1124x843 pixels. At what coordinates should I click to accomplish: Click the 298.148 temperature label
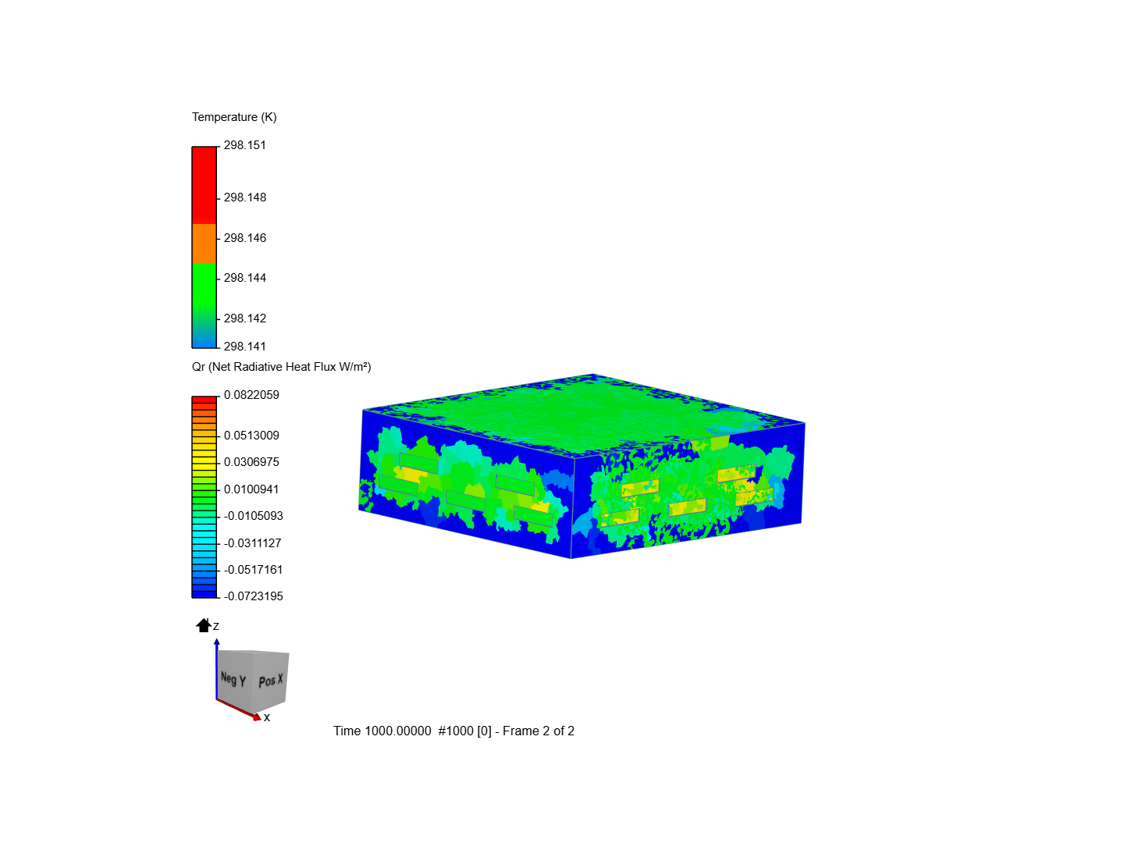pyautogui.click(x=245, y=197)
